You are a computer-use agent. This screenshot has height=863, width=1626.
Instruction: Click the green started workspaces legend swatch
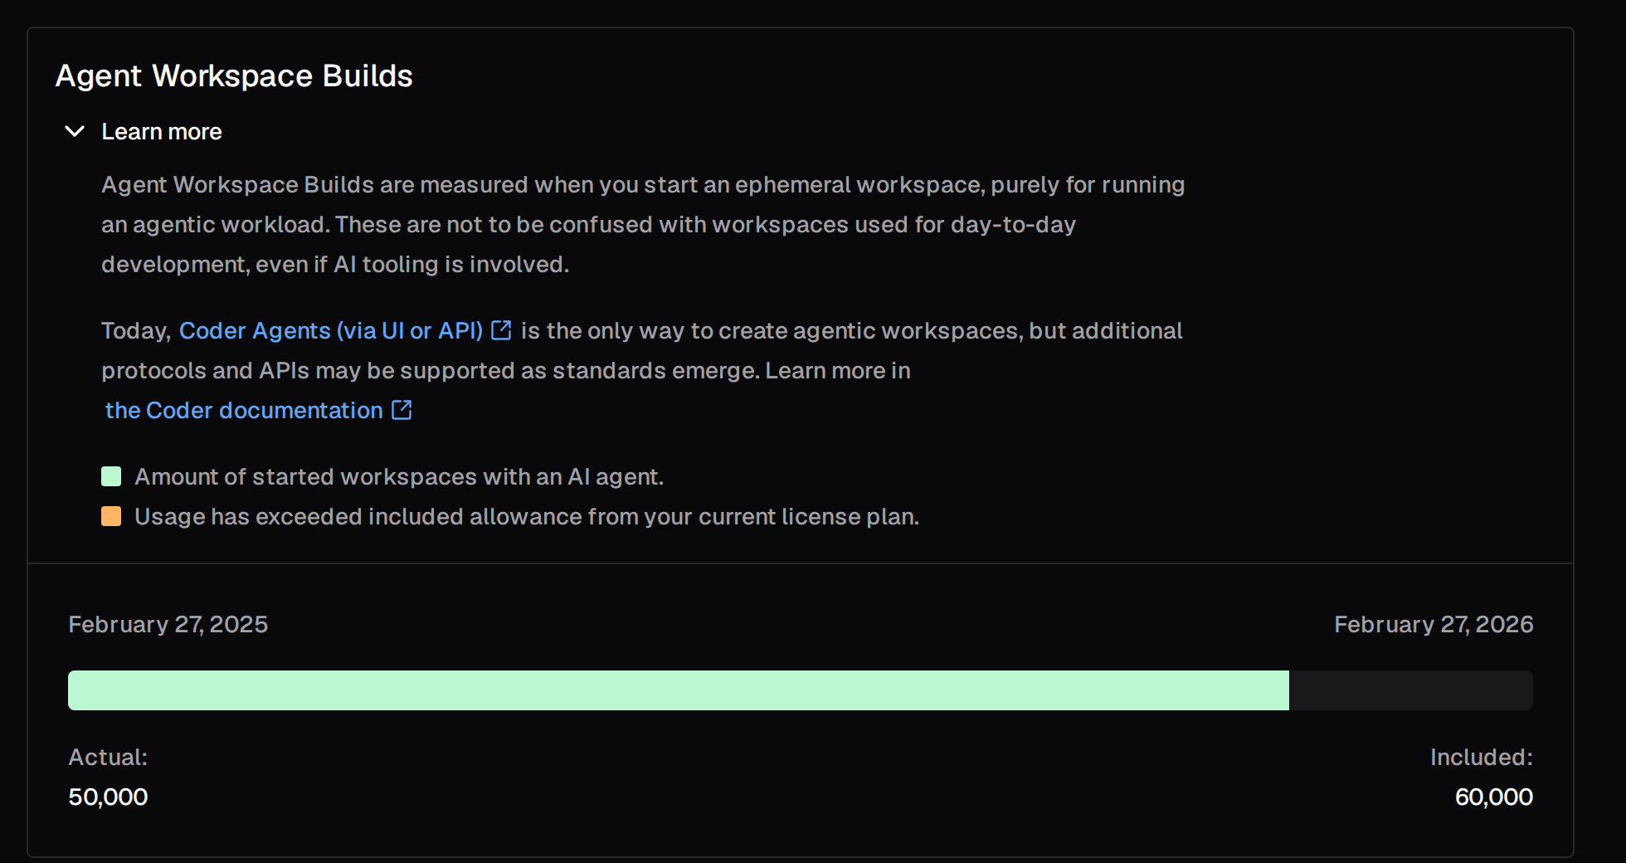tap(111, 476)
